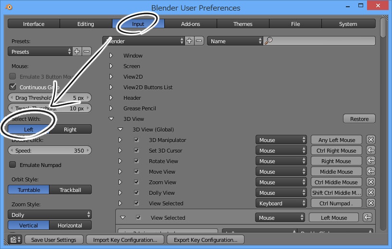The image size is (392, 249).
Task: Click the magnifier search icon
Action: 269,41
